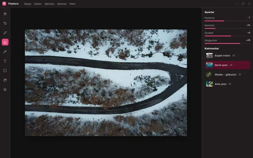
Task: Open the Düzen menu
Action: pyautogui.click(x=38, y=4)
